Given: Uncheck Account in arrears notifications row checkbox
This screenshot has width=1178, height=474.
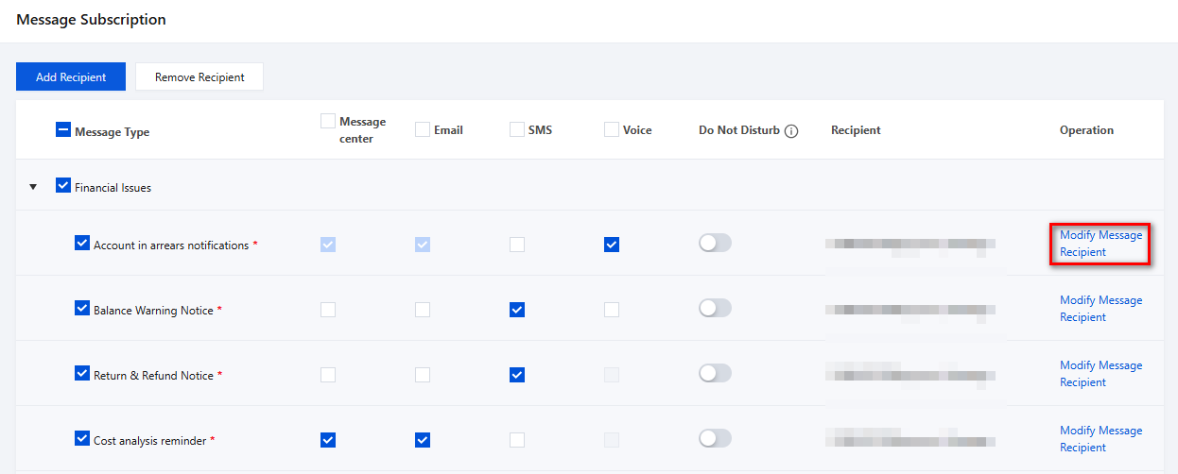Looking at the screenshot, I should click(82, 244).
